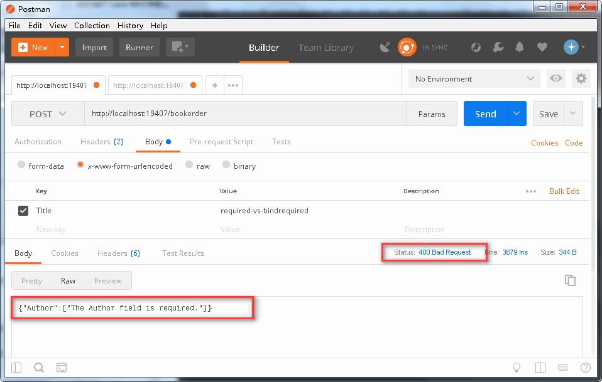Open the notifications bell icon
This screenshot has width=602, height=382.
click(x=520, y=47)
